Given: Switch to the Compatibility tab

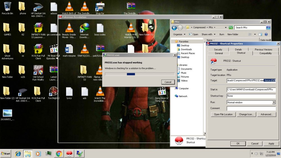Looking at the screenshot, I should click(x=265, y=53).
